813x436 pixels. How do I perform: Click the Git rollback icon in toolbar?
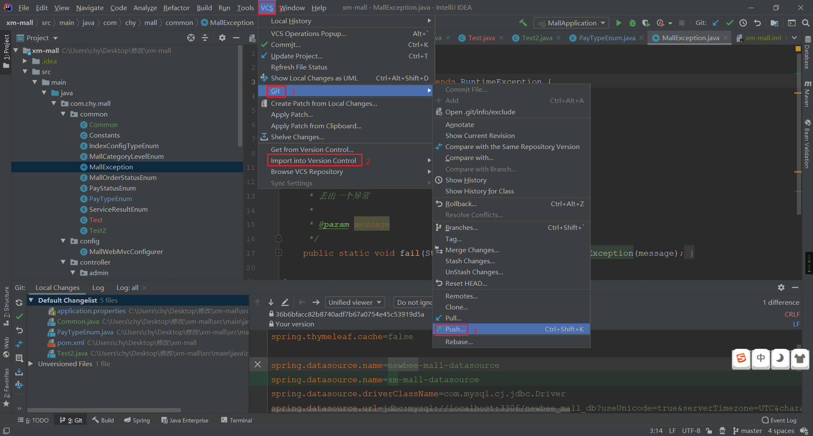tap(757, 23)
